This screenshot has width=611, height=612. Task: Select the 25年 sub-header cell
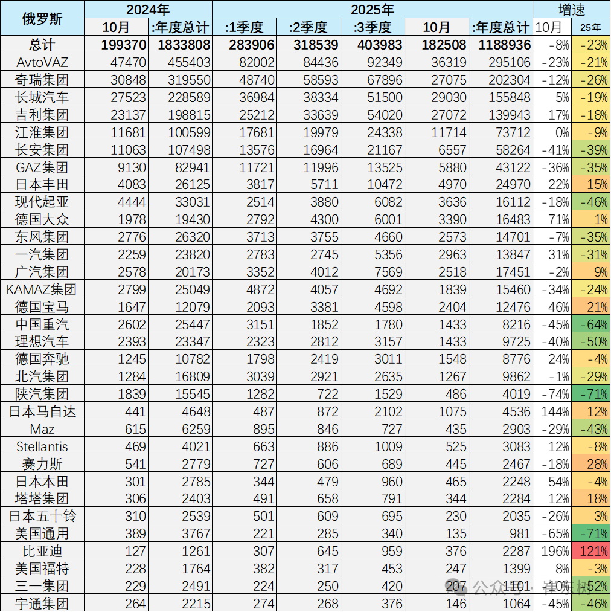pos(590,27)
